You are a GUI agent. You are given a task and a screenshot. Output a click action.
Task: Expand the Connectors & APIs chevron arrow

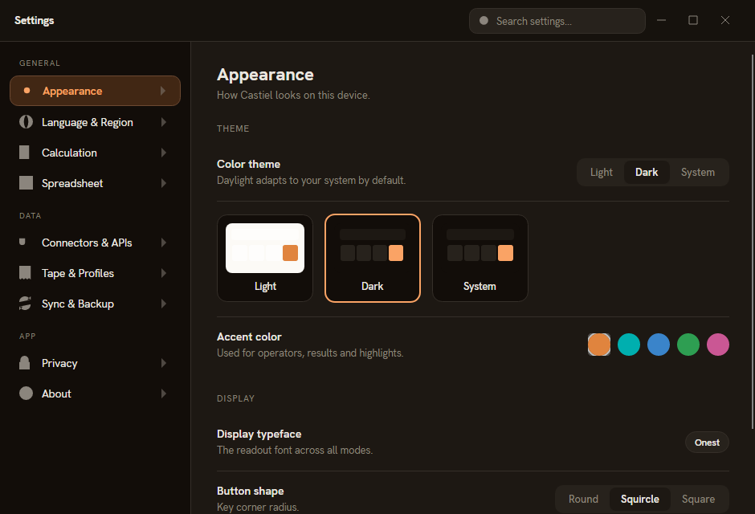164,243
